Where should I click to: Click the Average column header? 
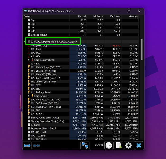[130, 16]
